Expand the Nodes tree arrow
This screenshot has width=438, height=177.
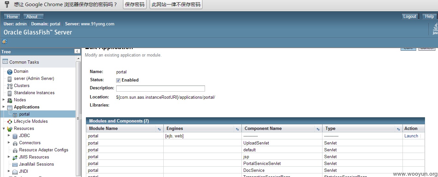pyautogui.click(x=4, y=100)
